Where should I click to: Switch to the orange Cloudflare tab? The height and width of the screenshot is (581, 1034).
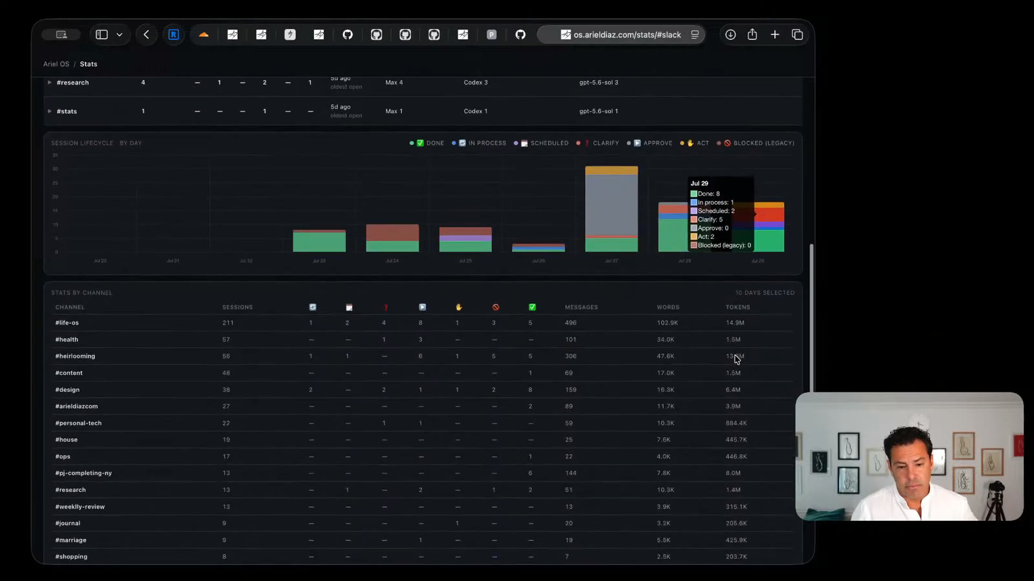point(204,35)
